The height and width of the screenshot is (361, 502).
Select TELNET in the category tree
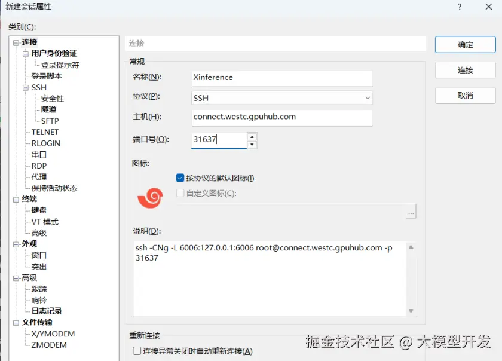pyautogui.click(x=45, y=132)
